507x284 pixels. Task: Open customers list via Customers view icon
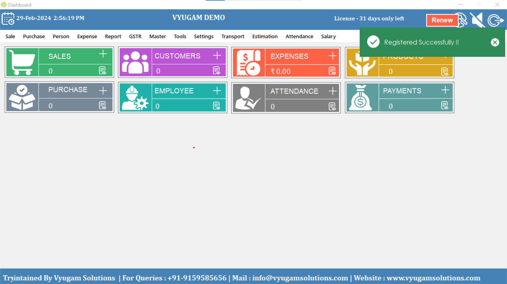pos(216,71)
